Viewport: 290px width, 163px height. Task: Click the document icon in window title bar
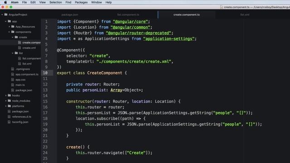(222, 7)
